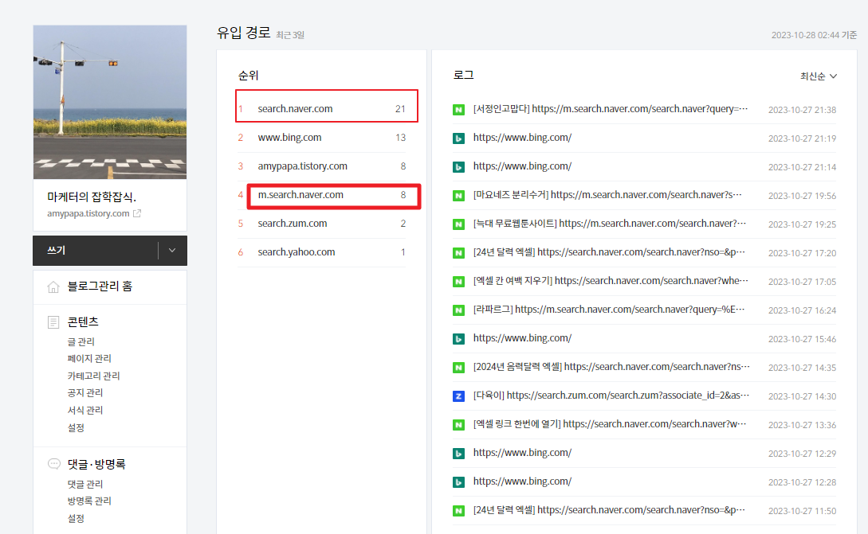Open 공지 관리 menu item
Viewport: 868px width, 534px height.
click(x=84, y=393)
